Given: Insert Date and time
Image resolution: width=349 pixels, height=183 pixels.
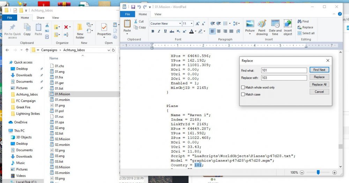Looking at the screenshot, I should [275, 26].
